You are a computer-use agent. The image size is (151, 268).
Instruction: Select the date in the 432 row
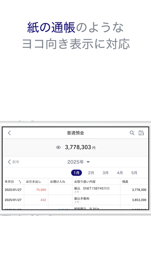[13, 200]
